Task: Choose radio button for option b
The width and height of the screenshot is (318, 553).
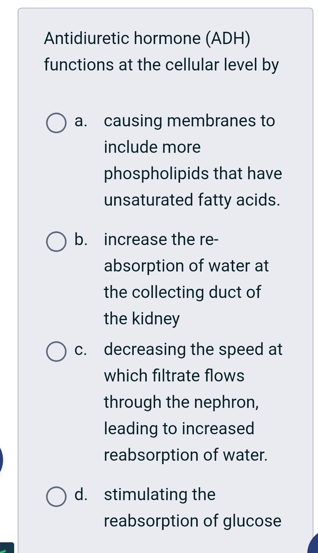Action: 56,242
